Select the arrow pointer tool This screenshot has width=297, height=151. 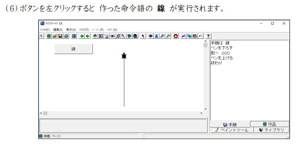143,36
